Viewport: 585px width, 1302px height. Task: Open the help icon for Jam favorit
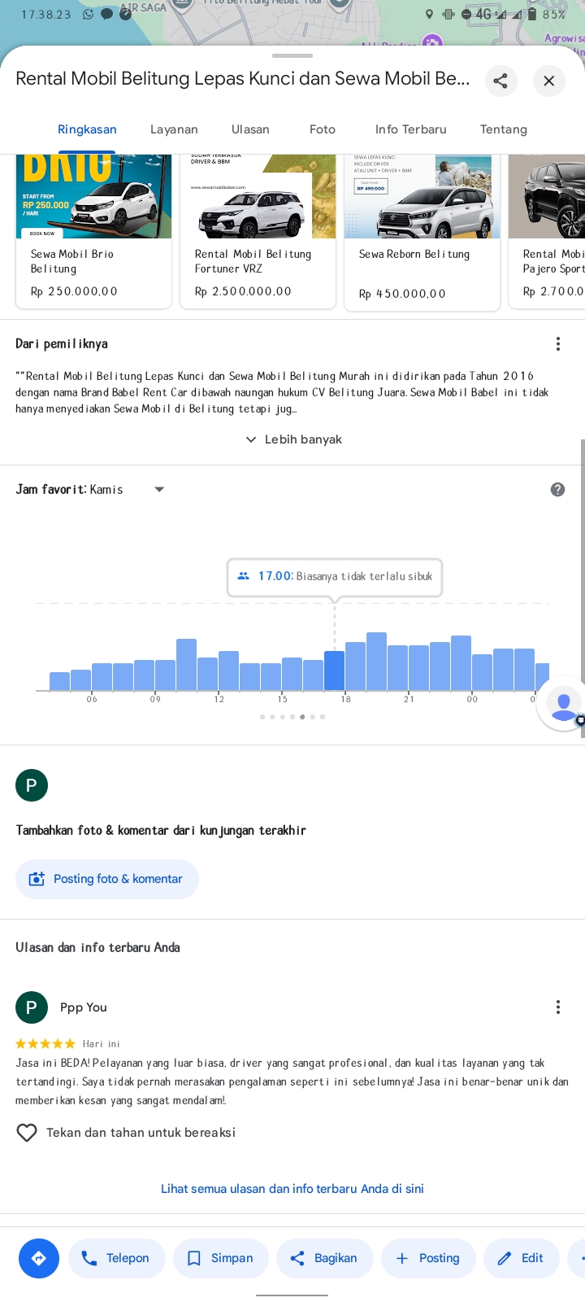click(x=557, y=489)
